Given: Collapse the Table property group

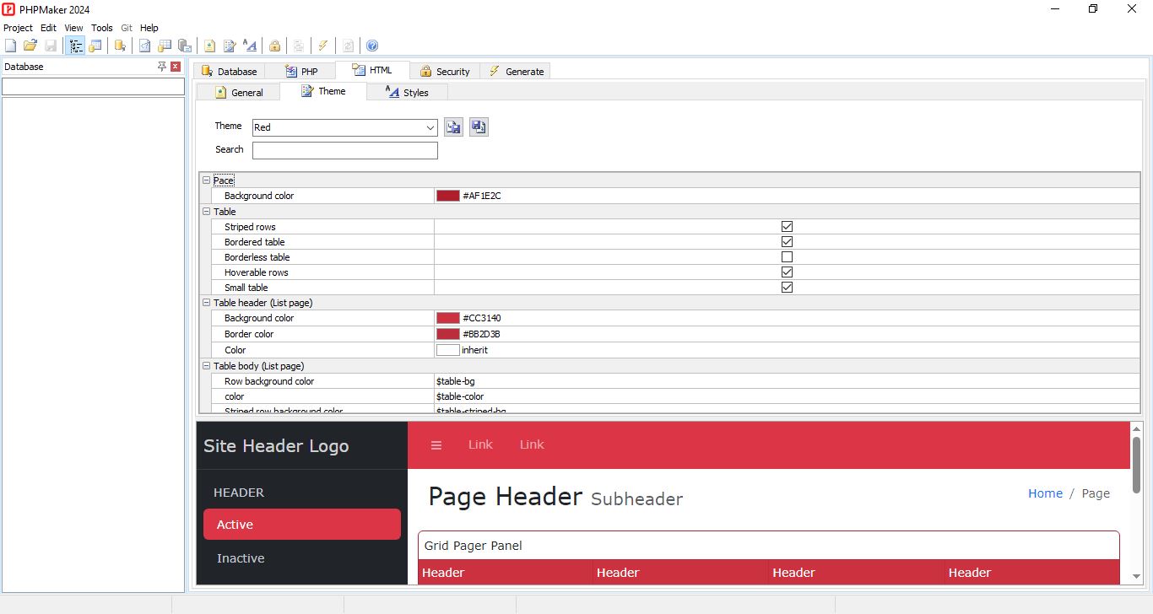Looking at the screenshot, I should point(206,212).
